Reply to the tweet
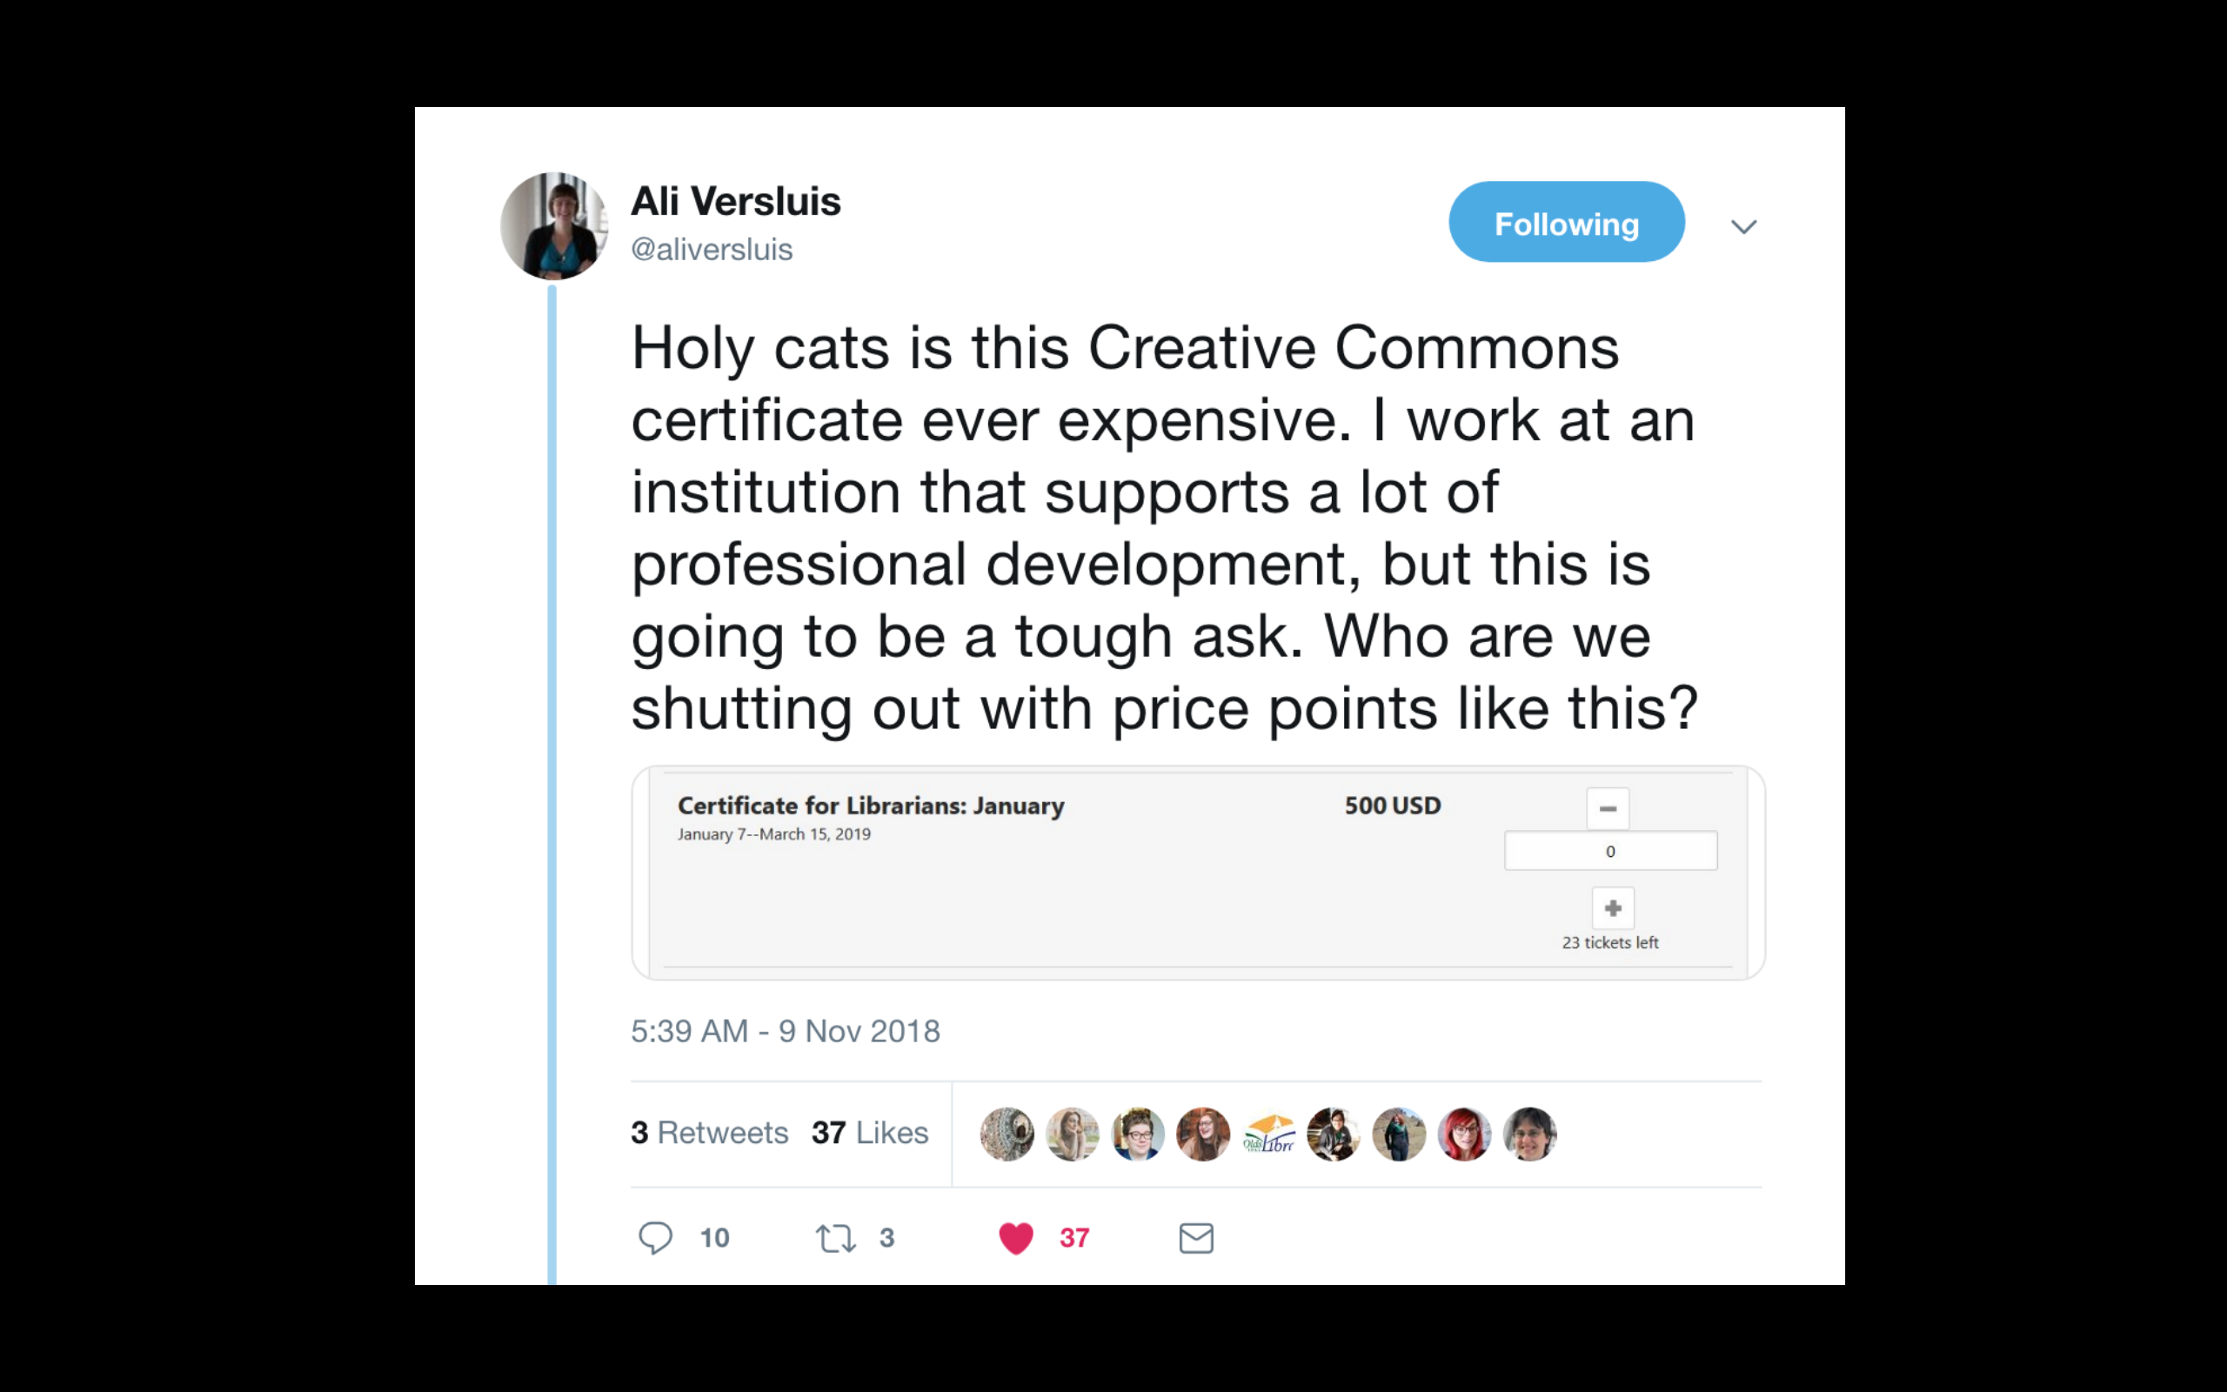Image resolution: width=2227 pixels, height=1392 pixels. (x=656, y=1238)
